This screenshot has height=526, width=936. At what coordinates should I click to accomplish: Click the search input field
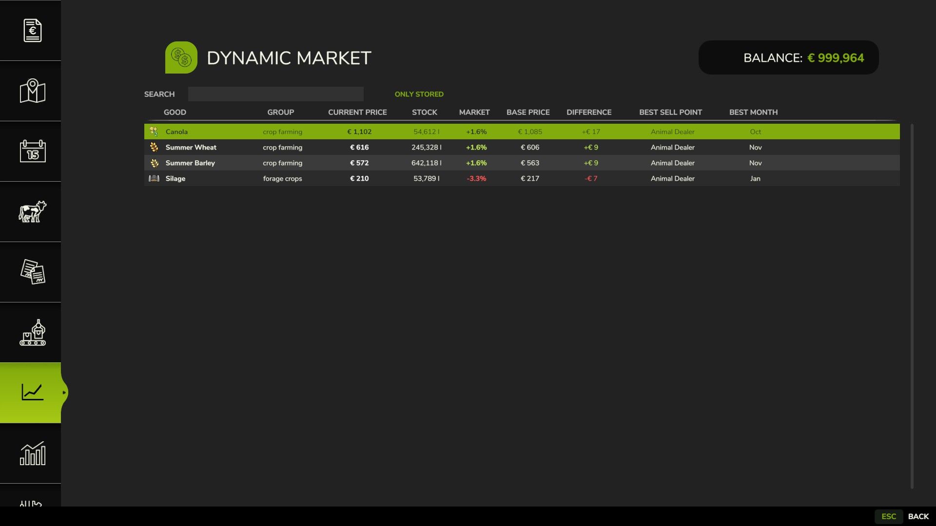(x=275, y=94)
